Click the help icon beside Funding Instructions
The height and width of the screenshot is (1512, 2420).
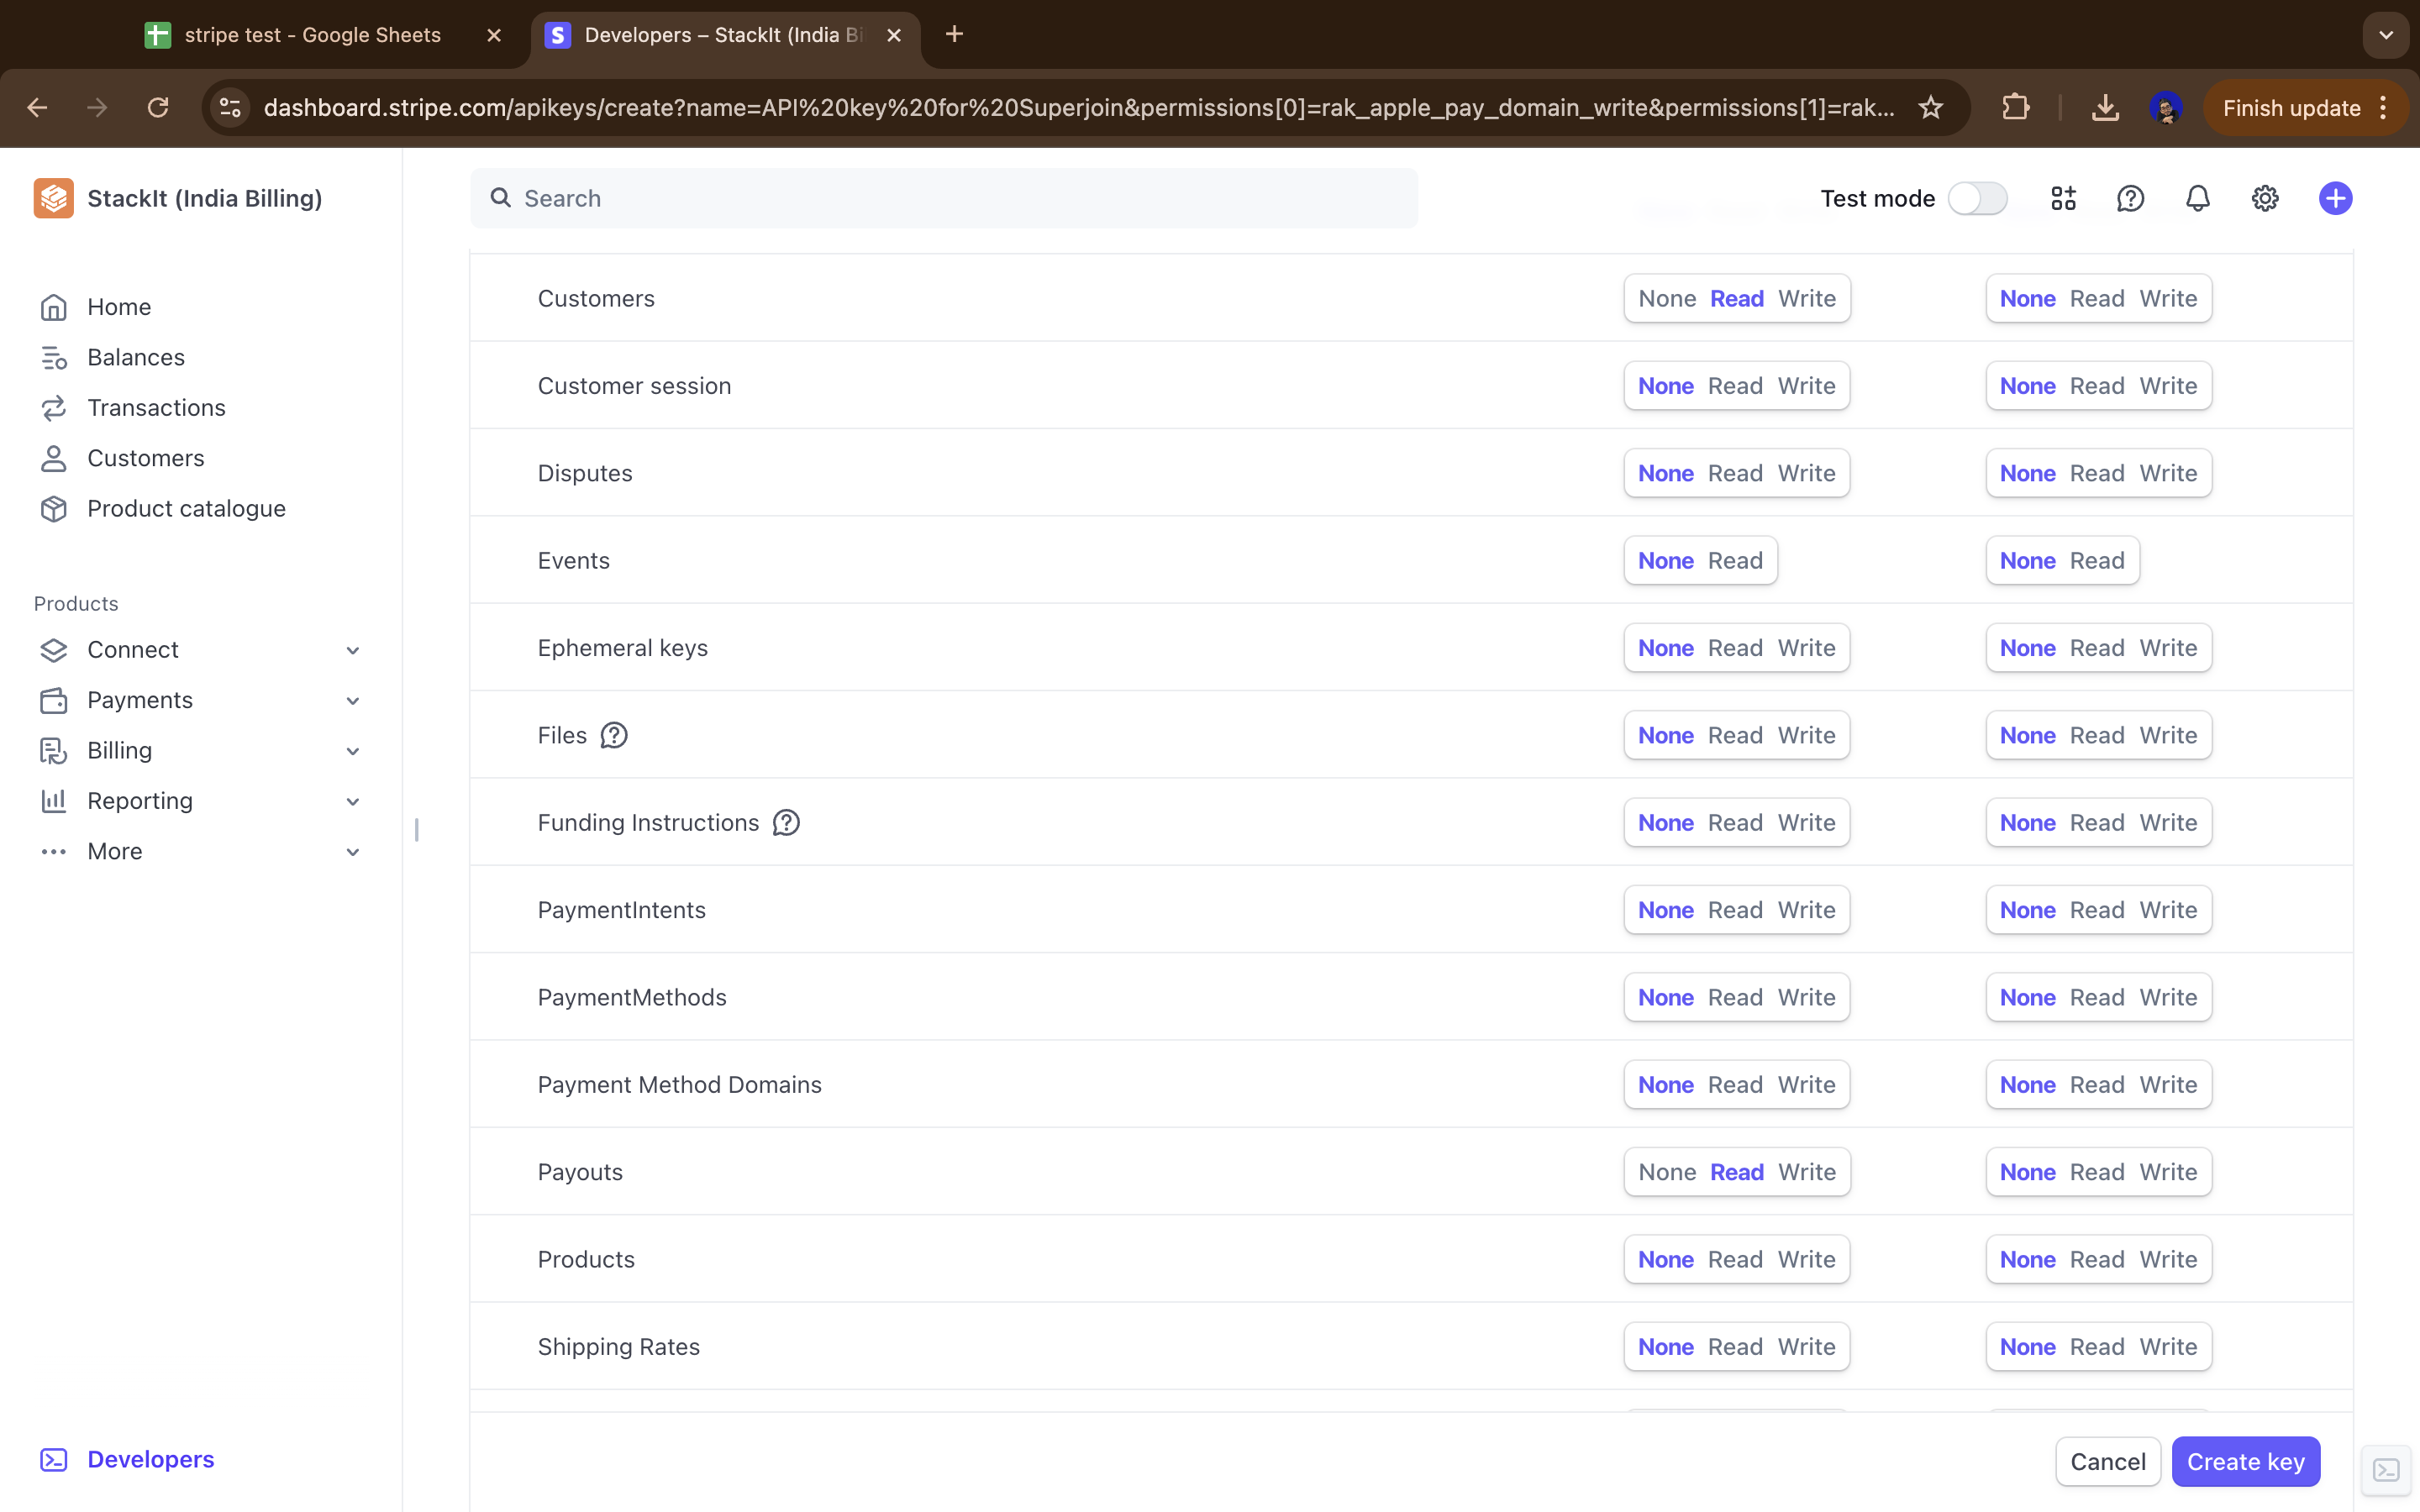pos(786,822)
